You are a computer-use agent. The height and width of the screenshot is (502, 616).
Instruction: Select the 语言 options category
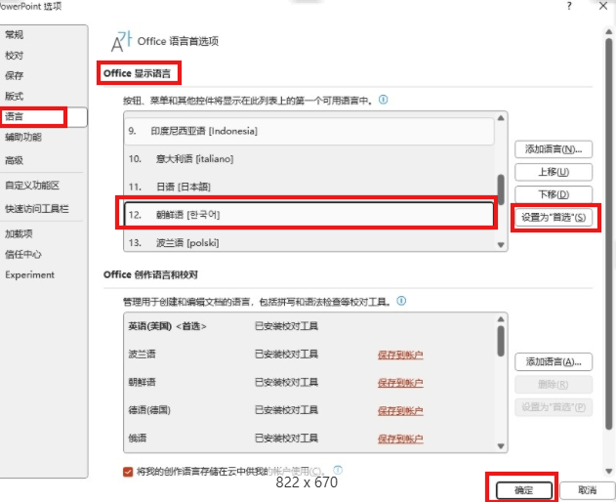tap(43, 117)
